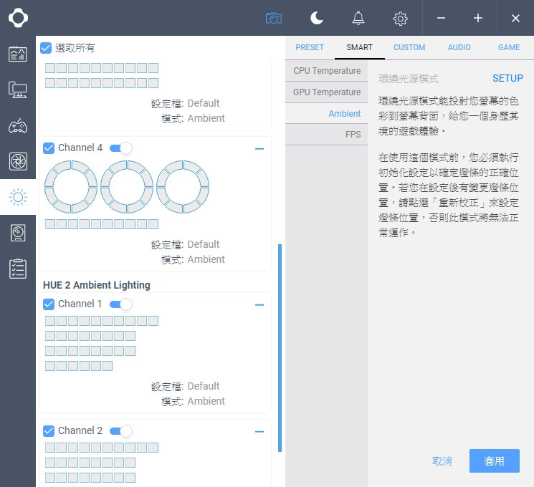This screenshot has width=534, height=487.
Task: Click the 套用 apply button
Action: (x=494, y=461)
